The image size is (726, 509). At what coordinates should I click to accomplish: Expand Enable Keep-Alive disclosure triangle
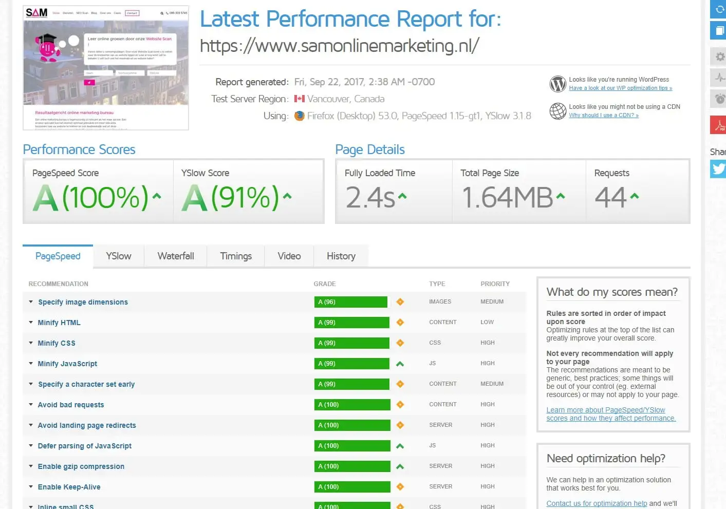[x=31, y=487]
